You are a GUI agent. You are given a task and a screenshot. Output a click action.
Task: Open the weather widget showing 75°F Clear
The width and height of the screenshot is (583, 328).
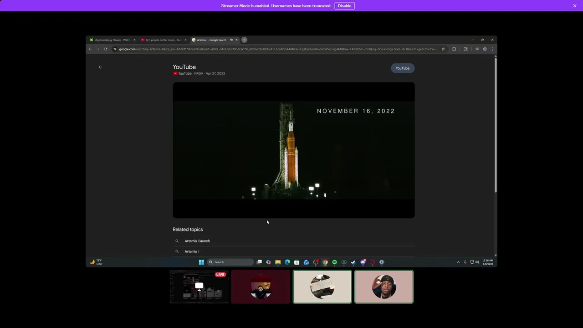tap(96, 262)
